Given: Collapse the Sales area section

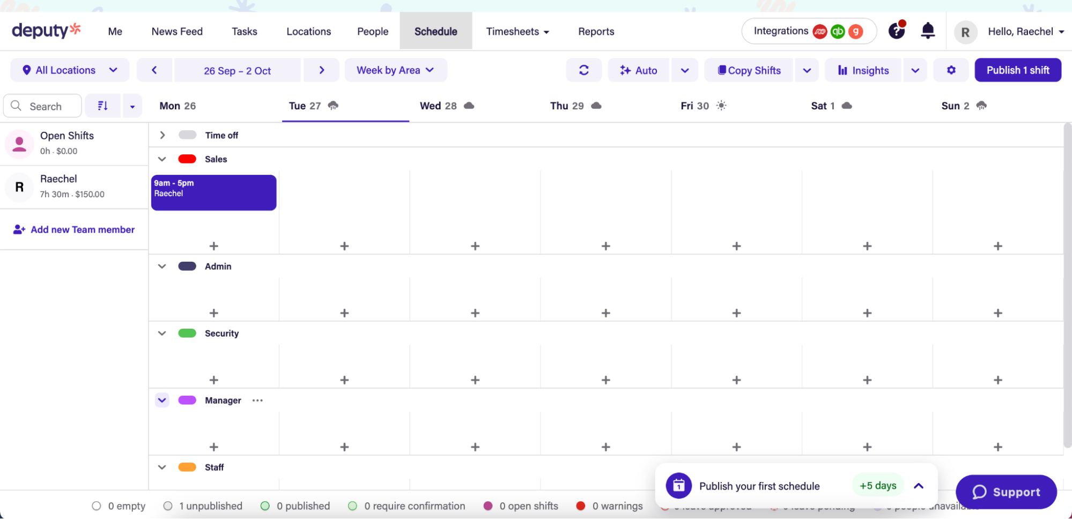Looking at the screenshot, I should [x=161, y=159].
